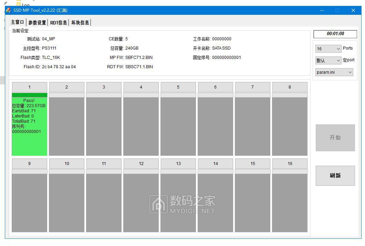
Task: Close the SSD MP Tool window
Action: coord(353,10)
